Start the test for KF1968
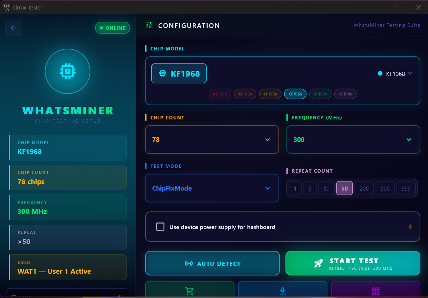The height and width of the screenshot is (298, 428). [353, 263]
